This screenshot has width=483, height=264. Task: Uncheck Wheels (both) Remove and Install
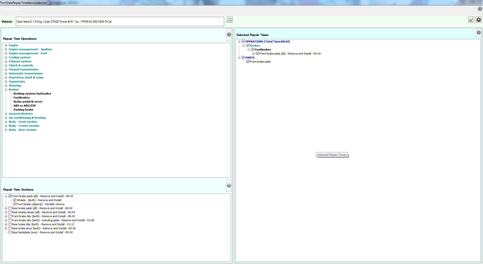(15, 200)
